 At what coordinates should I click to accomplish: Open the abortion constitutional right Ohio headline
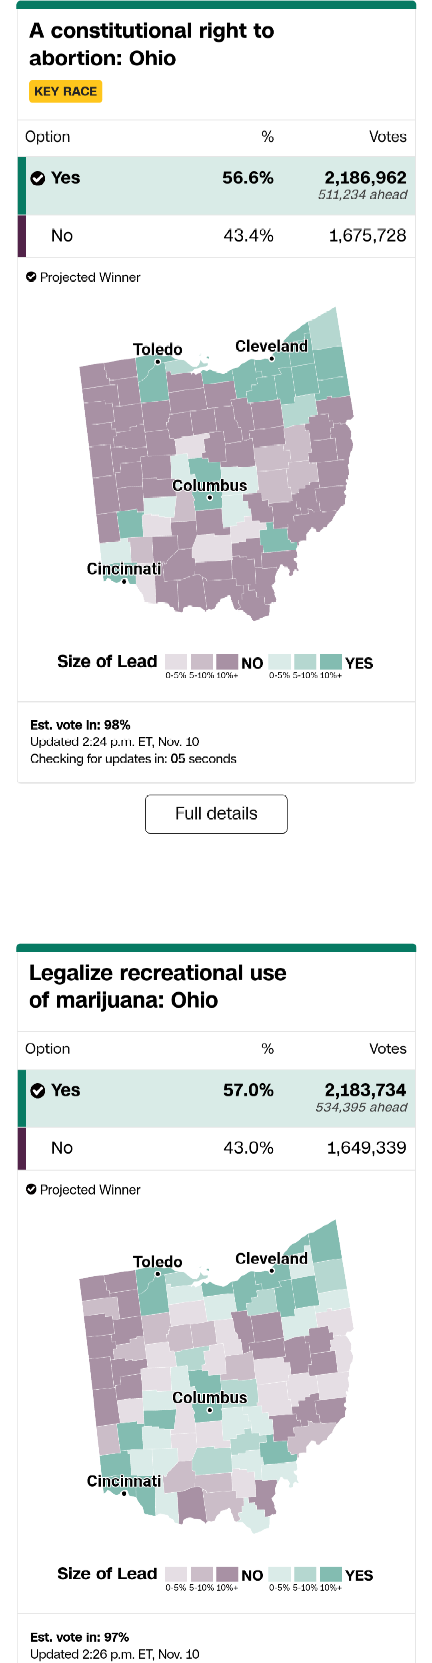[152, 44]
